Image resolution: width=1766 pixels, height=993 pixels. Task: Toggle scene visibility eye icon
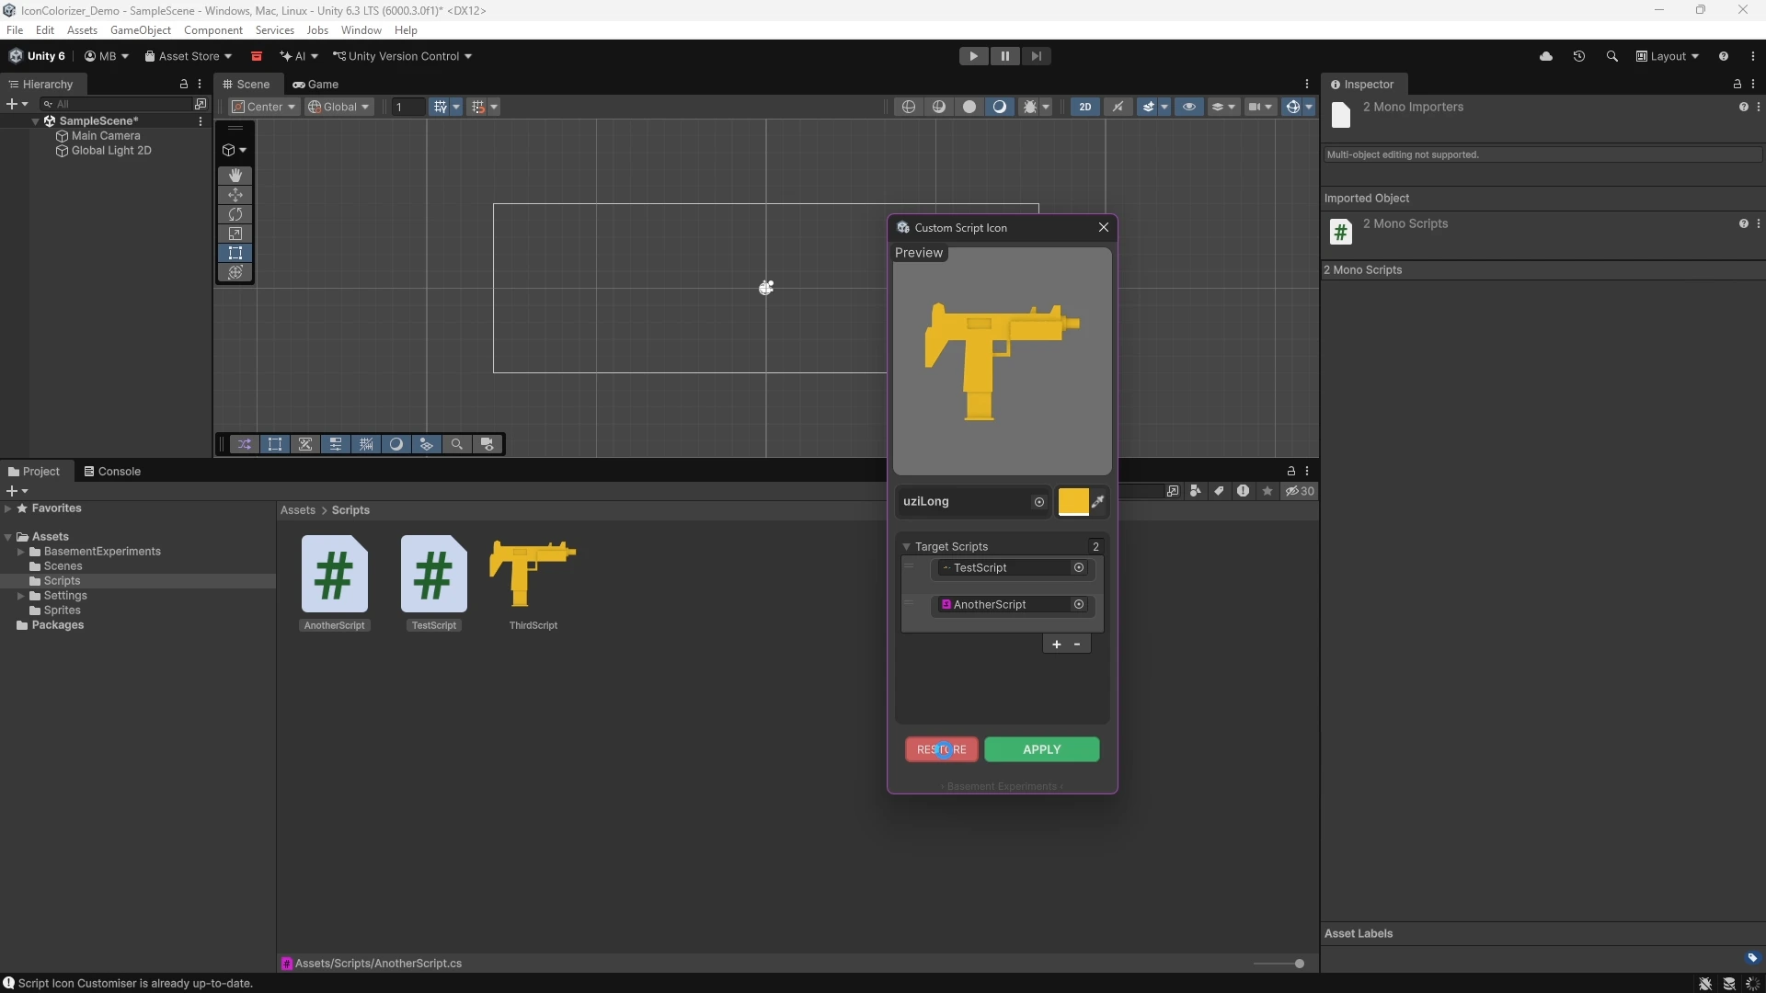coord(1189,107)
